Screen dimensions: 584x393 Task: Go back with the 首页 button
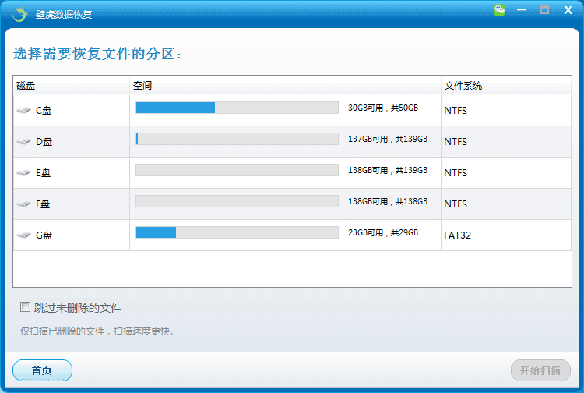[42, 370]
